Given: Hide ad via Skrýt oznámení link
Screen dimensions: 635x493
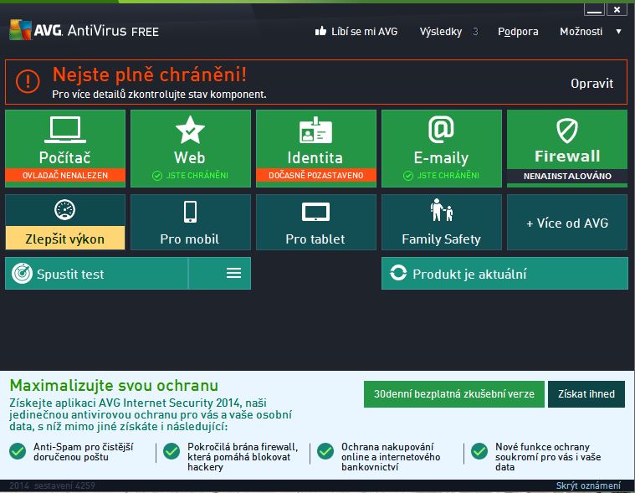Looking at the screenshot, I should pyautogui.click(x=588, y=485).
